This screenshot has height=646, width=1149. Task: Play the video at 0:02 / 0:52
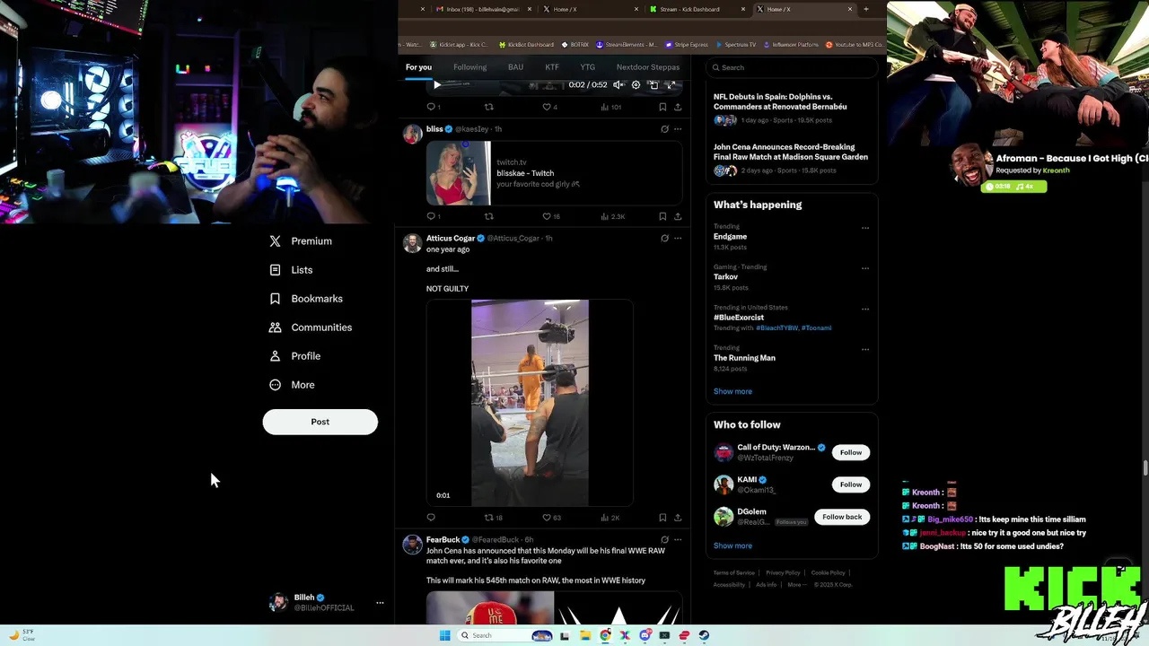437,85
